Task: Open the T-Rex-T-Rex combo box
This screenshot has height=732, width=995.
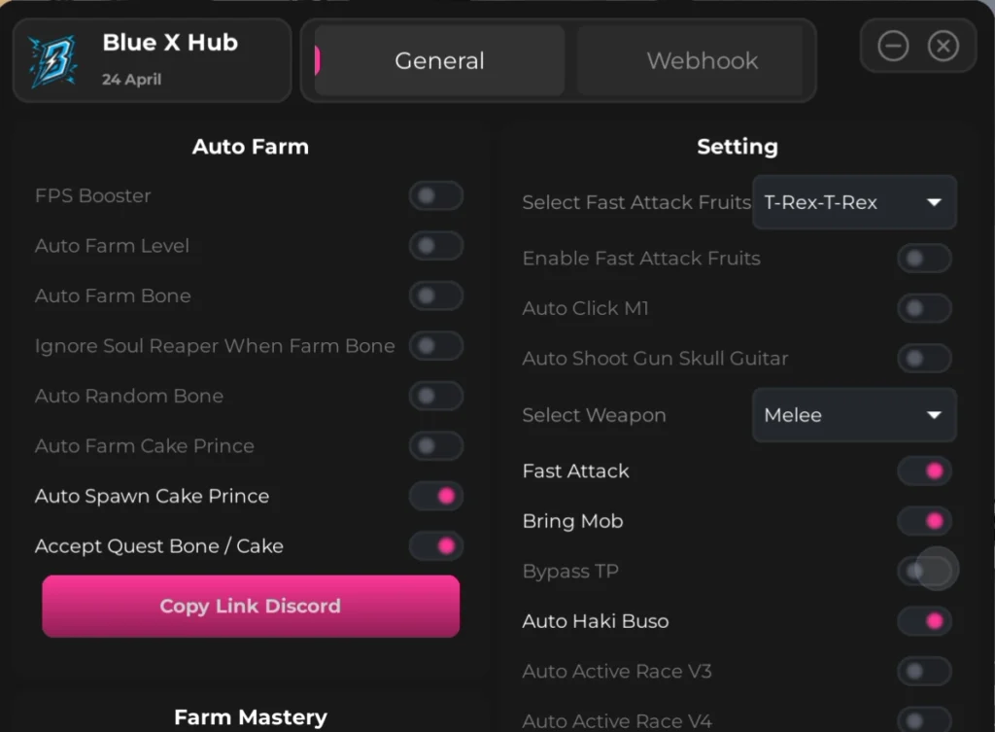Action: click(854, 202)
